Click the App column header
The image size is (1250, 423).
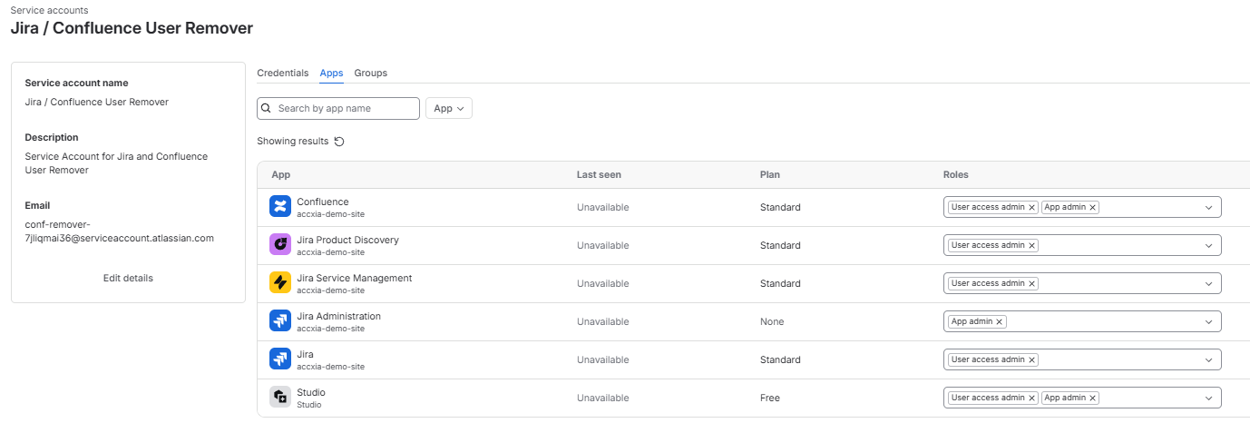(x=280, y=174)
